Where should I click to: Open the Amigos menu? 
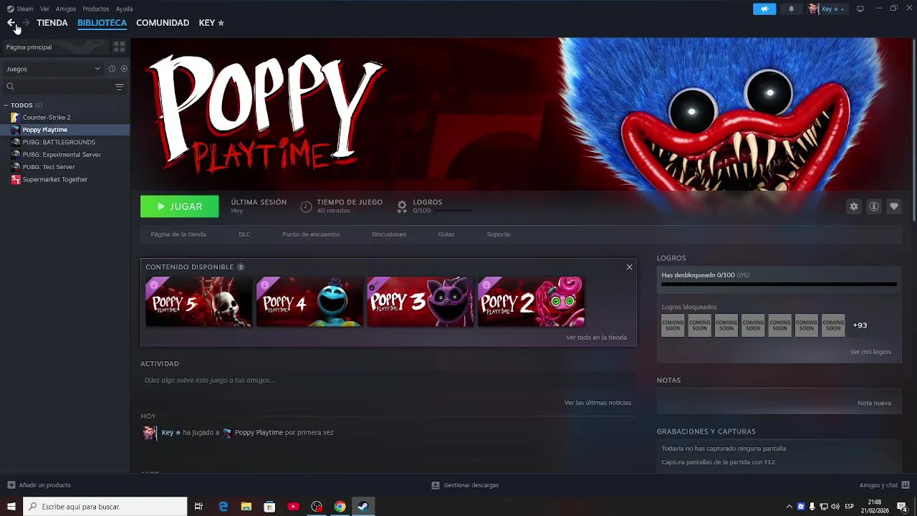[x=66, y=9]
